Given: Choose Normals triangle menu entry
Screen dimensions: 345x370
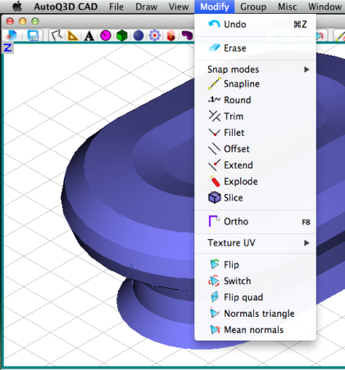Looking at the screenshot, I should 255,314.
